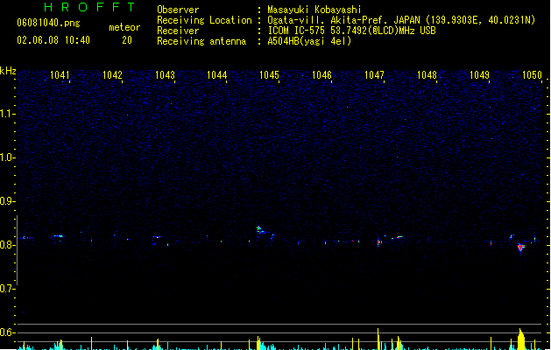Select the meteor count value 20
Screen dimensions: 551x350
click(x=127, y=40)
